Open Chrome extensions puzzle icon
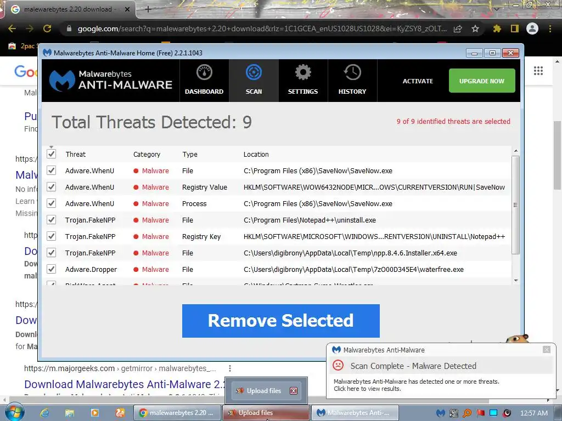The width and height of the screenshot is (562, 421). (497, 29)
